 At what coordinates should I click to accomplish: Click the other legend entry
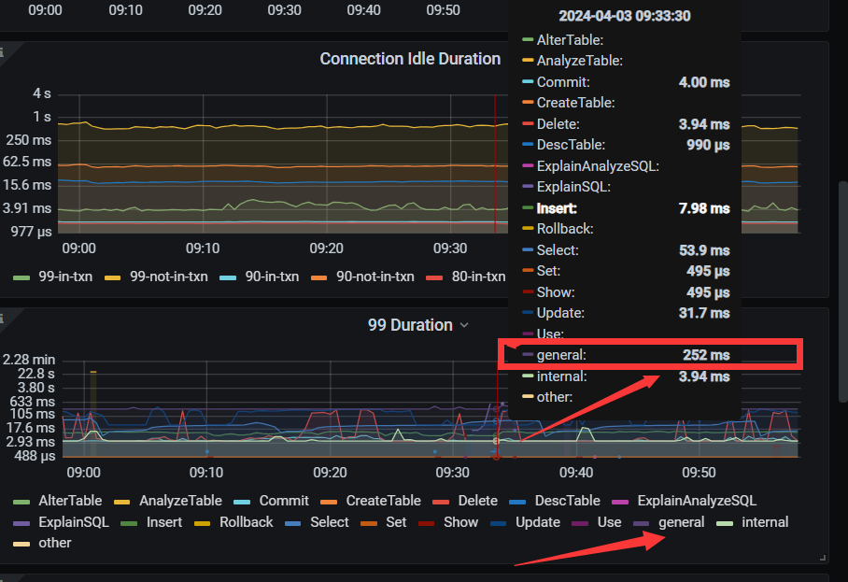(55, 543)
